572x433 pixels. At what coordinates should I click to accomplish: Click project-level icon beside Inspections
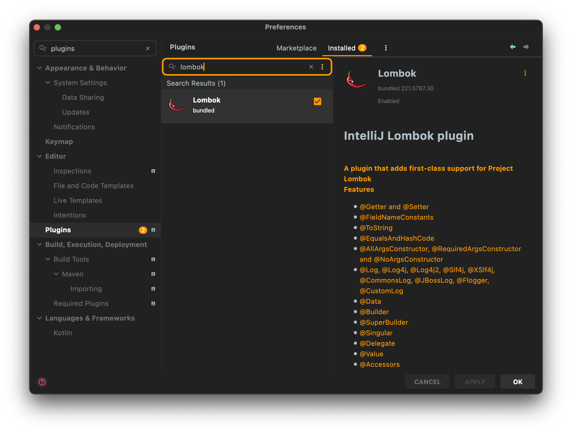click(153, 171)
